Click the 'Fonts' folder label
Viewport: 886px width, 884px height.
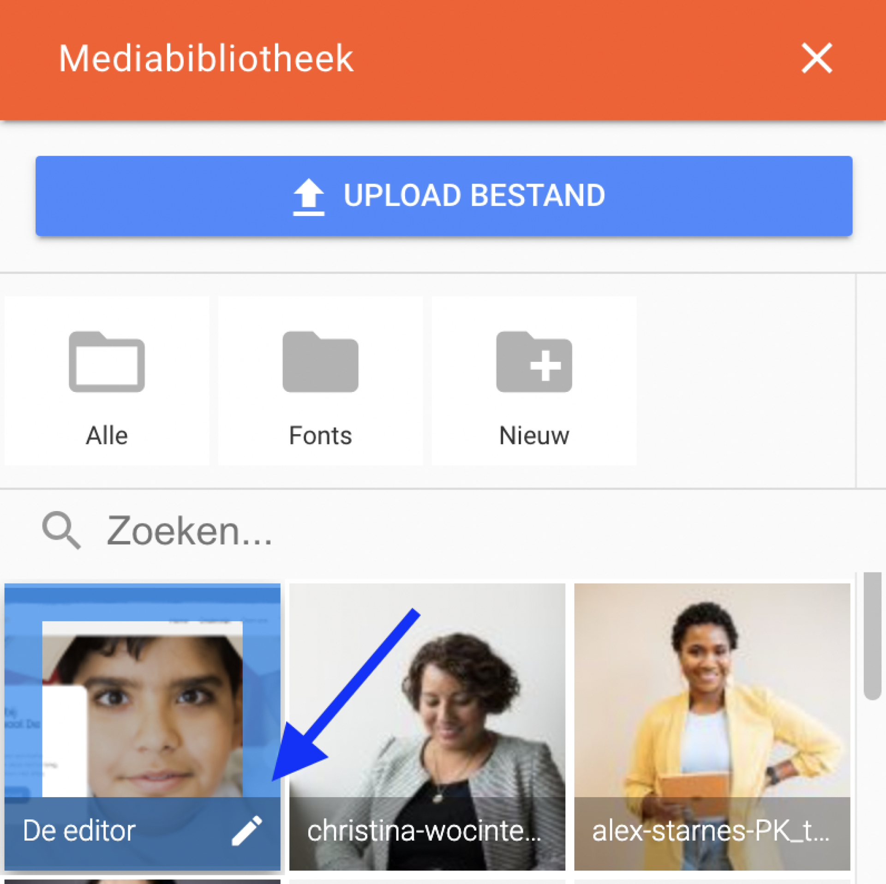(x=320, y=435)
